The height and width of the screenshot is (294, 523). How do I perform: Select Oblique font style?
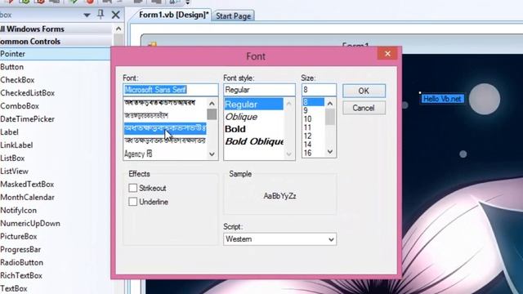coord(241,117)
